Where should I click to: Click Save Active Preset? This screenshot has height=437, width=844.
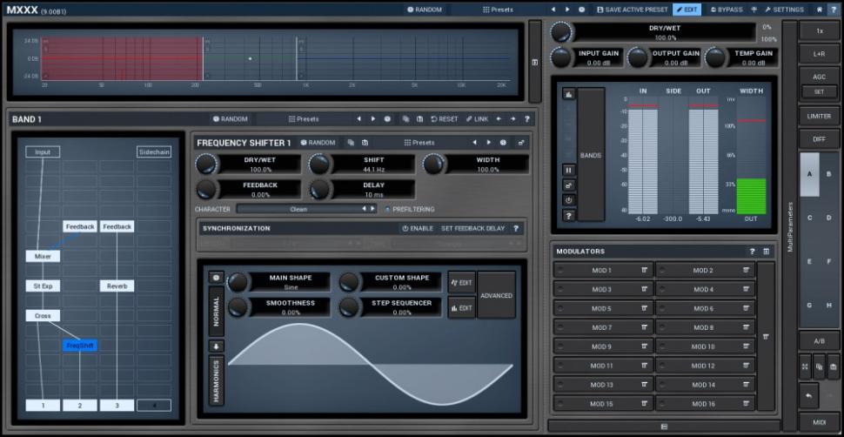click(x=632, y=10)
